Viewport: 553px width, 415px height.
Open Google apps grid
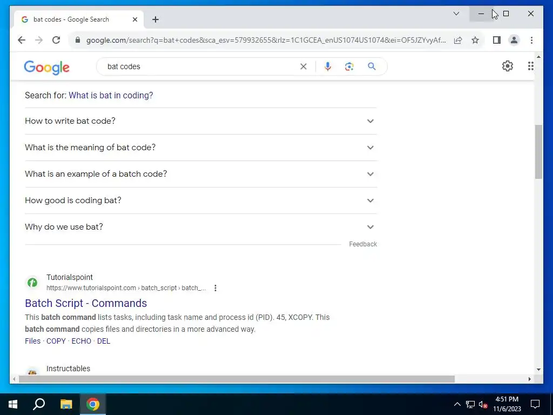coord(530,66)
